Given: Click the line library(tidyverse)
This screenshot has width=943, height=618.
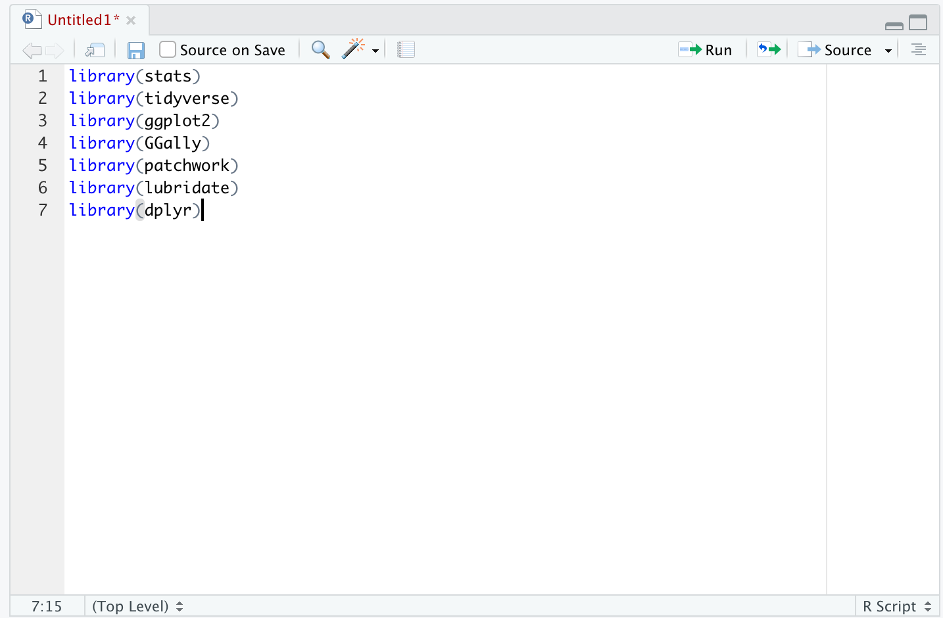Looking at the screenshot, I should 154,99.
